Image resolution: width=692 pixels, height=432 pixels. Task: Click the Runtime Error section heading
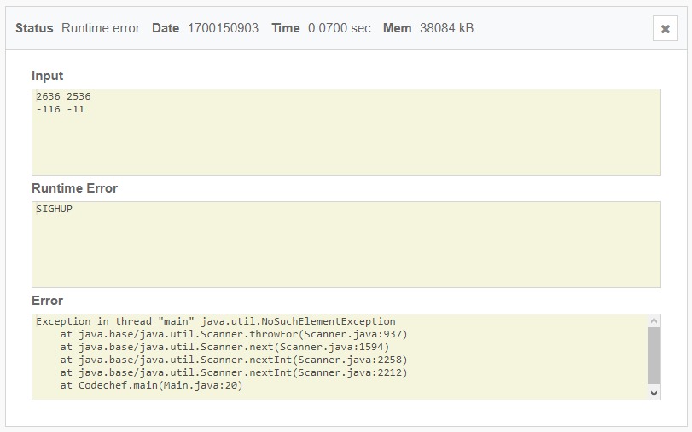pos(74,188)
